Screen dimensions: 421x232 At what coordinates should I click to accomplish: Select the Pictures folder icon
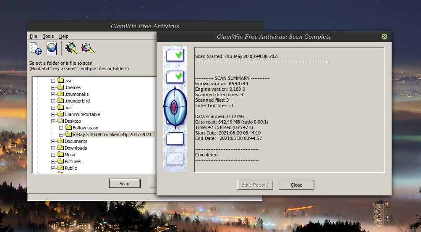click(x=61, y=161)
